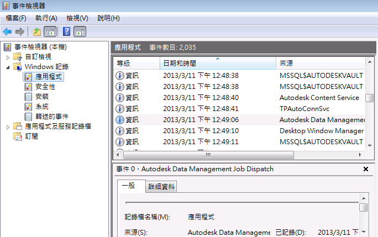Click the event list scroll up arrow
378x237 pixels.
pos(370,62)
